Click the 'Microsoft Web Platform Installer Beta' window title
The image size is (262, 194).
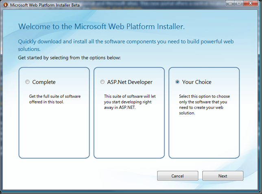[x=45, y=5]
